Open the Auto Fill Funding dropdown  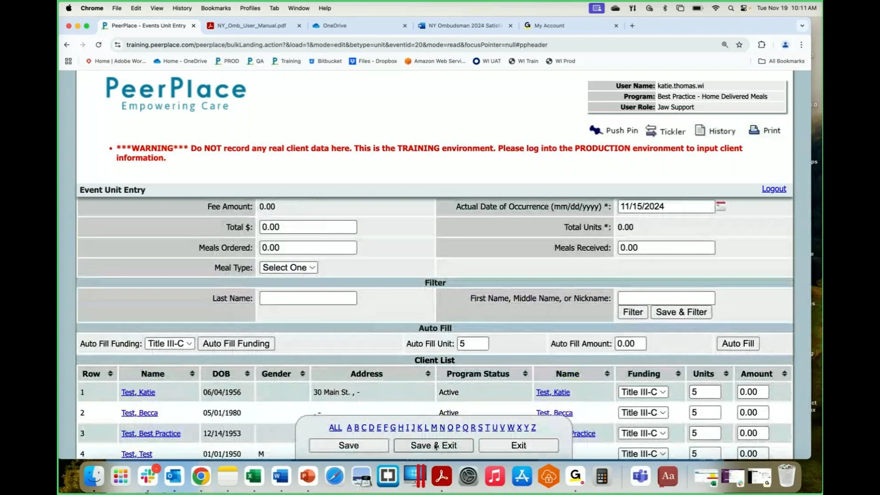[169, 343]
